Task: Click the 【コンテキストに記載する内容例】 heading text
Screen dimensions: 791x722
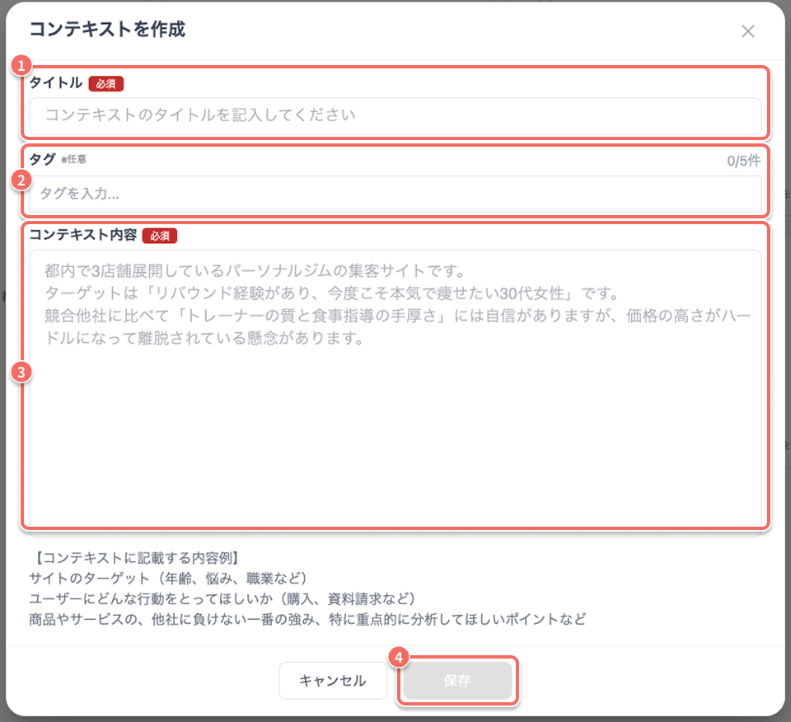Action: [137, 558]
